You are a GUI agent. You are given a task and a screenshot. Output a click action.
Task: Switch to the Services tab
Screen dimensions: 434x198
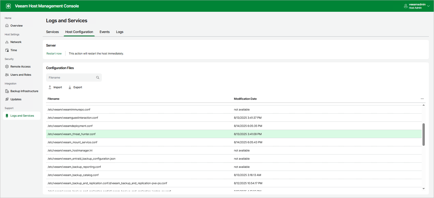[x=52, y=32]
